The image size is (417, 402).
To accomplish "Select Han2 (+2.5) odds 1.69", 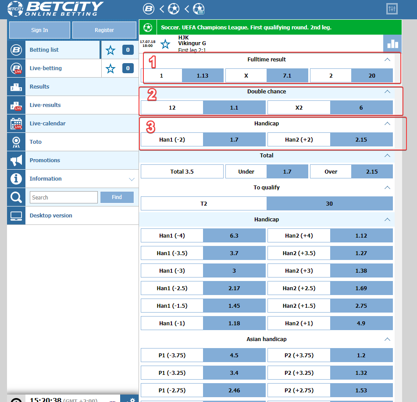I will pos(361,288).
